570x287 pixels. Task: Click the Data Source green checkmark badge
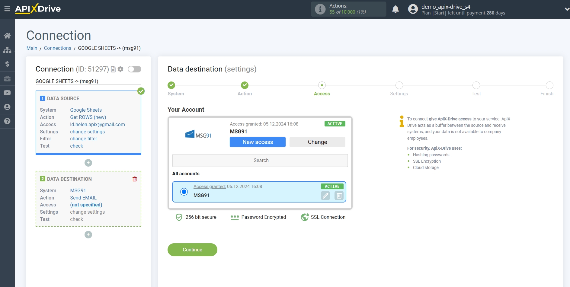pos(141,91)
